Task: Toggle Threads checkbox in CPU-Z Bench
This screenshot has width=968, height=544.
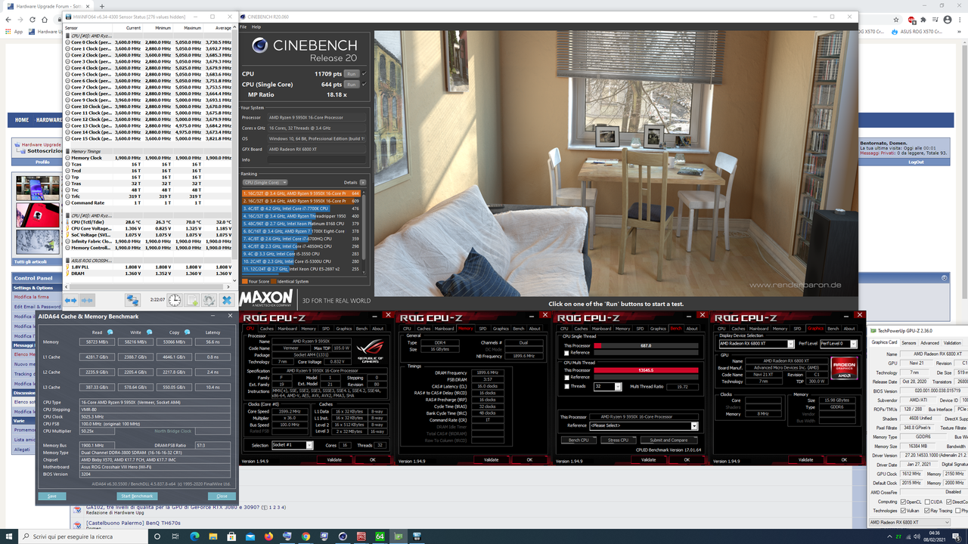Action: pos(567,386)
